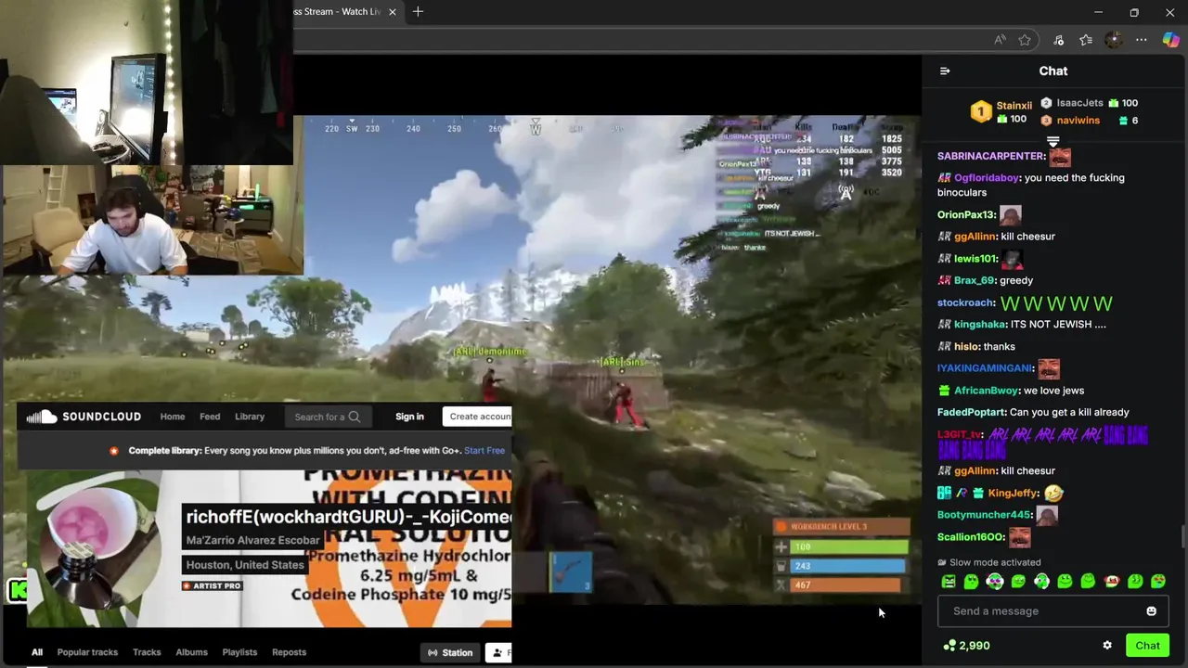Open browser read aloud icon
The image size is (1188, 668).
point(1000,40)
